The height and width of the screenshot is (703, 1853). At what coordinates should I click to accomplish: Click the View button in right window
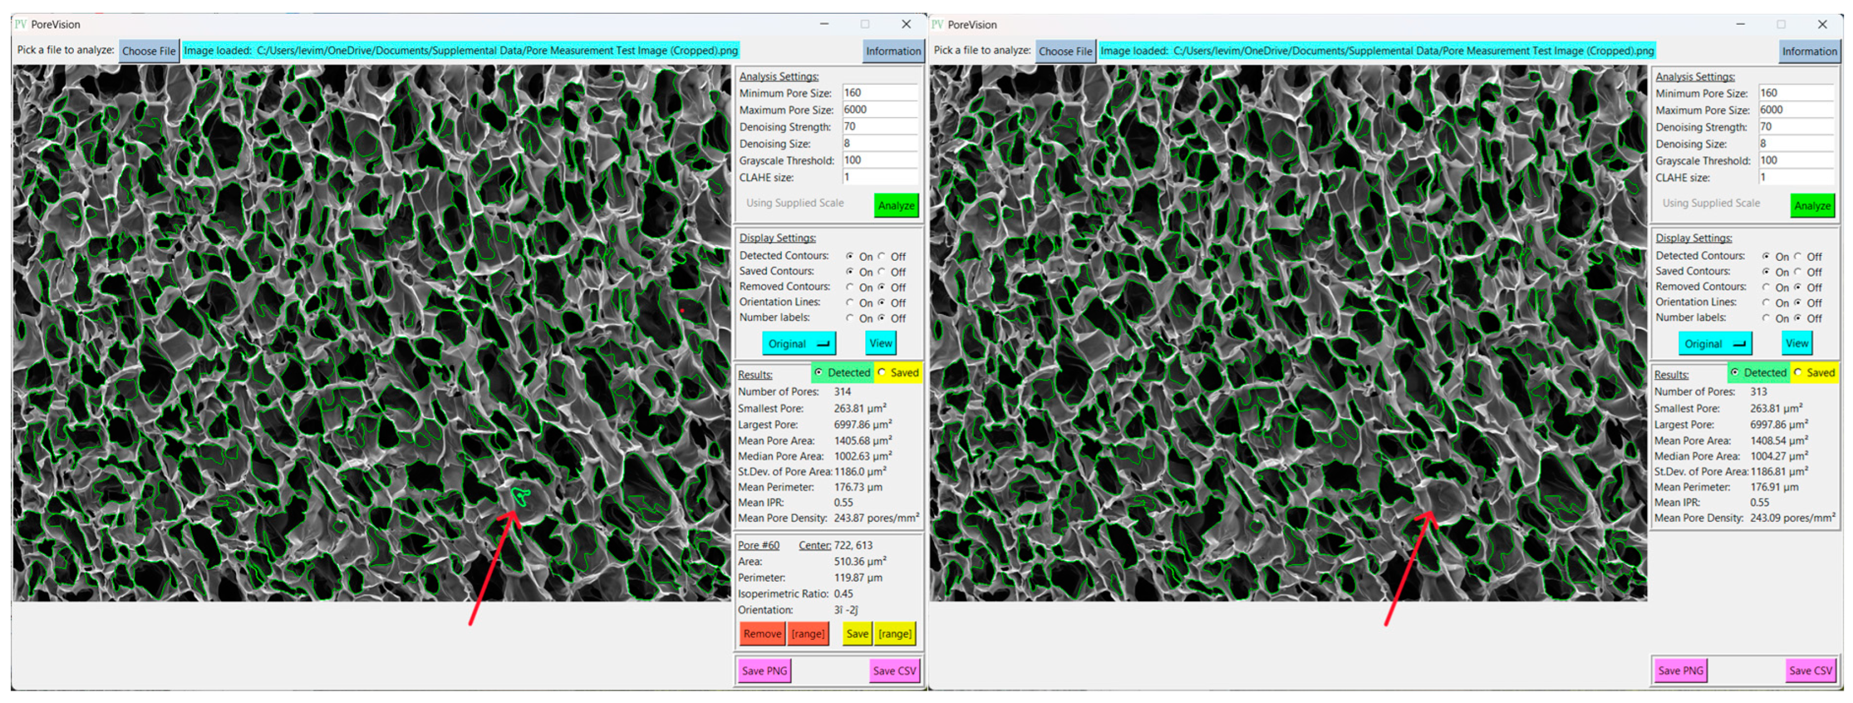1796,343
